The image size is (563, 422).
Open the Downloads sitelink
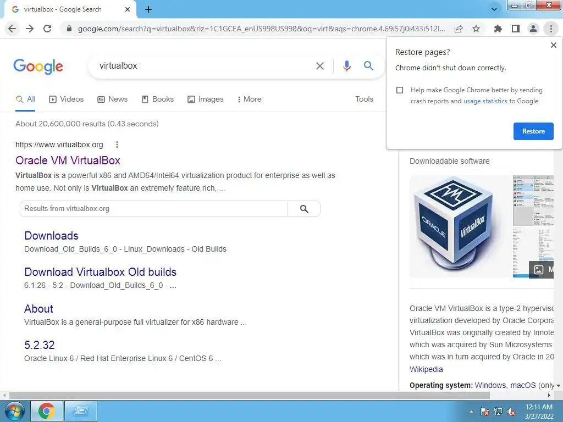(51, 236)
